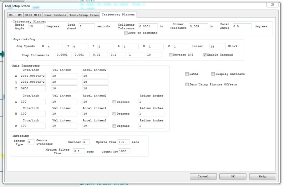Open Help for the setup screen

[262, 176]
